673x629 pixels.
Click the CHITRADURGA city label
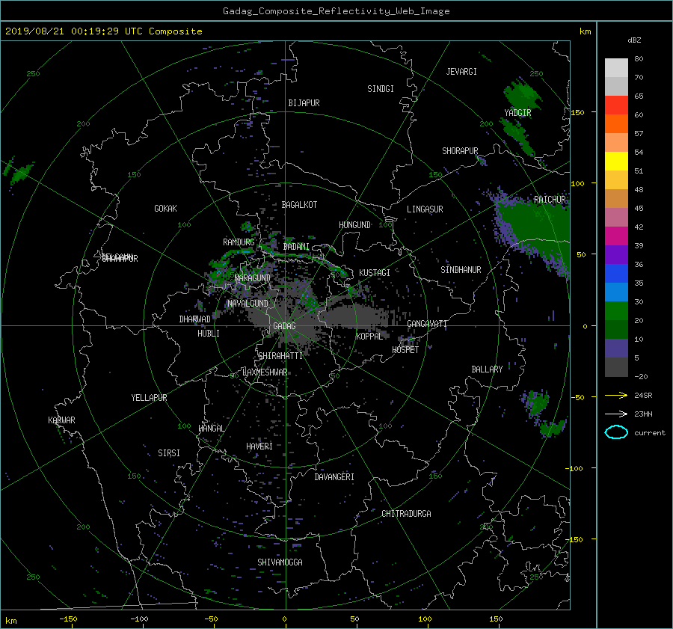point(406,514)
